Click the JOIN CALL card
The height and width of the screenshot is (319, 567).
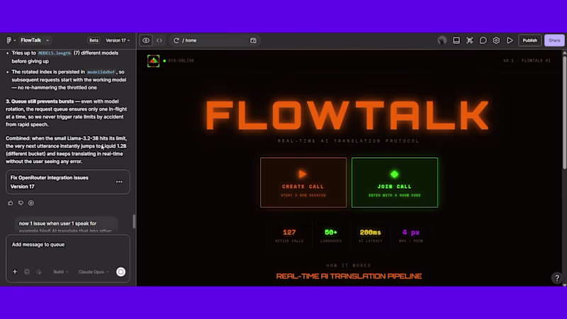click(x=395, y=182)
